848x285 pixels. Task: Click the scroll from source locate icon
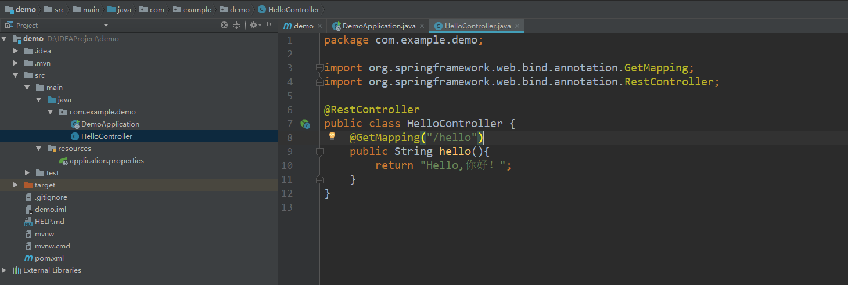point(224,26)
